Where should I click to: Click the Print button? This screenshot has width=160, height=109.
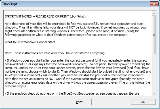click(x=79, y=102)
